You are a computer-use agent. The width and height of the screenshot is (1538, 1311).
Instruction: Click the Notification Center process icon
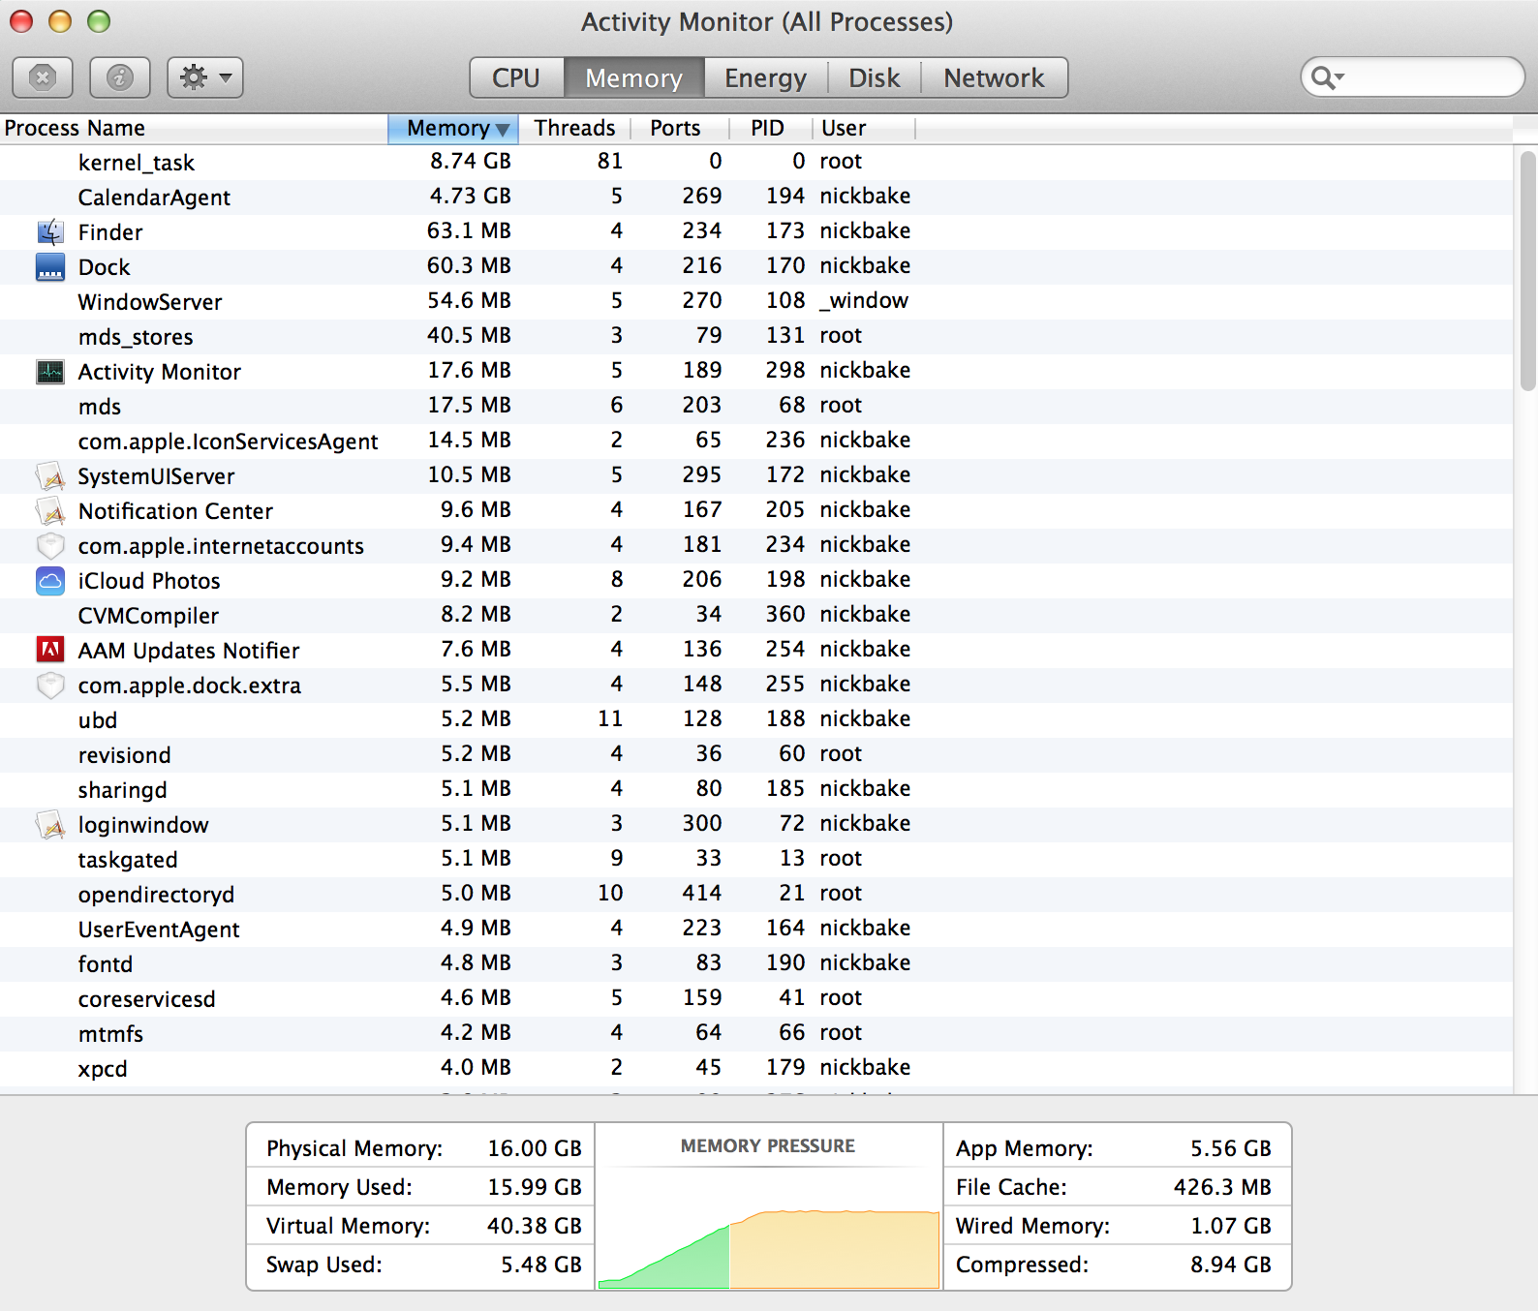coord(50,511)
